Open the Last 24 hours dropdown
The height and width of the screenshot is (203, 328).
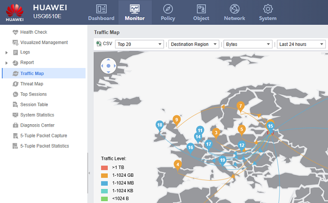[301, 44]
